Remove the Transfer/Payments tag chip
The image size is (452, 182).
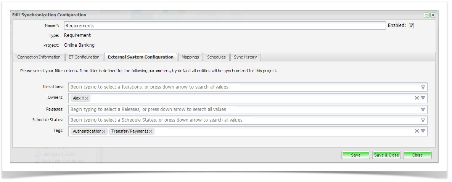click(x=151, y=131)
